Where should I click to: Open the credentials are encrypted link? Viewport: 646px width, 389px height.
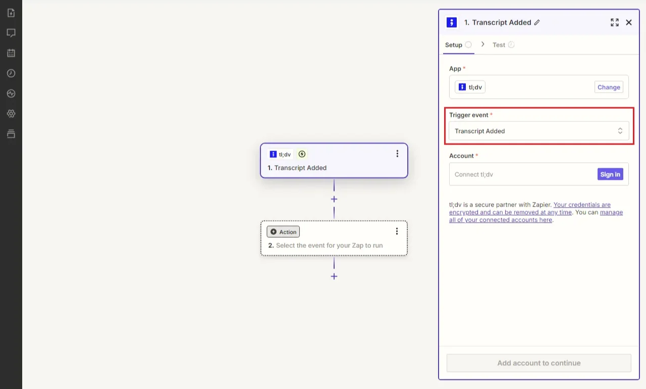530,209
